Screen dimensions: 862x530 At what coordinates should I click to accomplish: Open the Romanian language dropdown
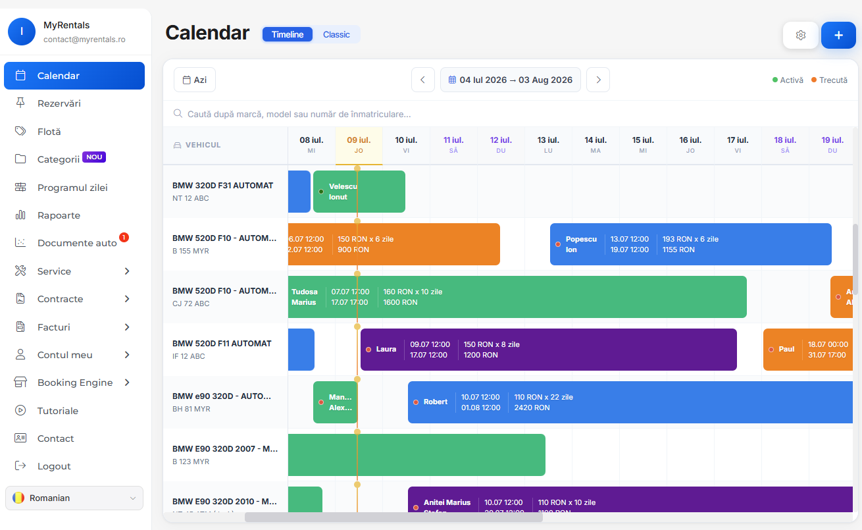pyautogui.click(x=74, y=498)
